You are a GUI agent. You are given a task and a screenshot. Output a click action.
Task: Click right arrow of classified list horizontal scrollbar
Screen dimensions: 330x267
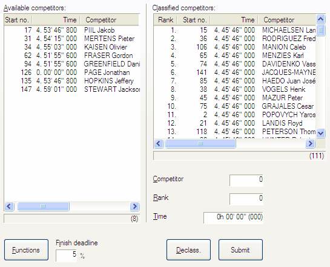[310, 144]
